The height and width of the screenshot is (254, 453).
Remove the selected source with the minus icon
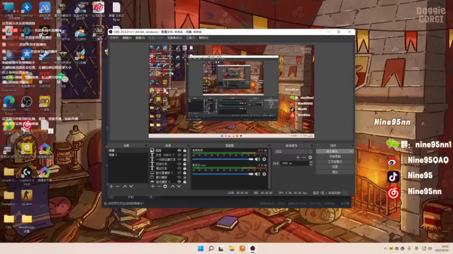coord(159,186)
